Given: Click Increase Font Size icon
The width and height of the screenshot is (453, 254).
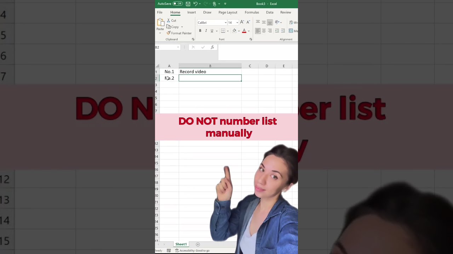Looking at the screenshot, I should [x=242, y=22].
